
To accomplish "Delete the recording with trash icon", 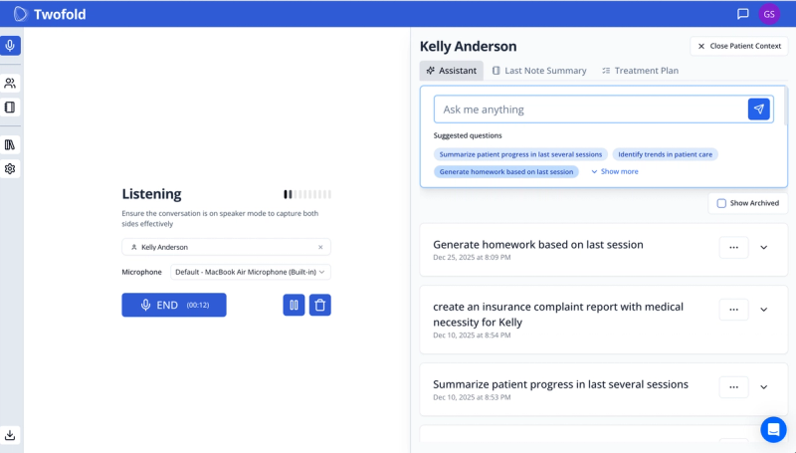I will pos(320,306).
